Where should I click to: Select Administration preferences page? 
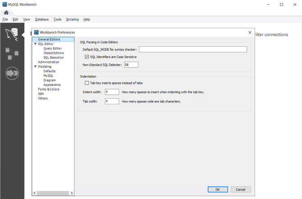49,62
